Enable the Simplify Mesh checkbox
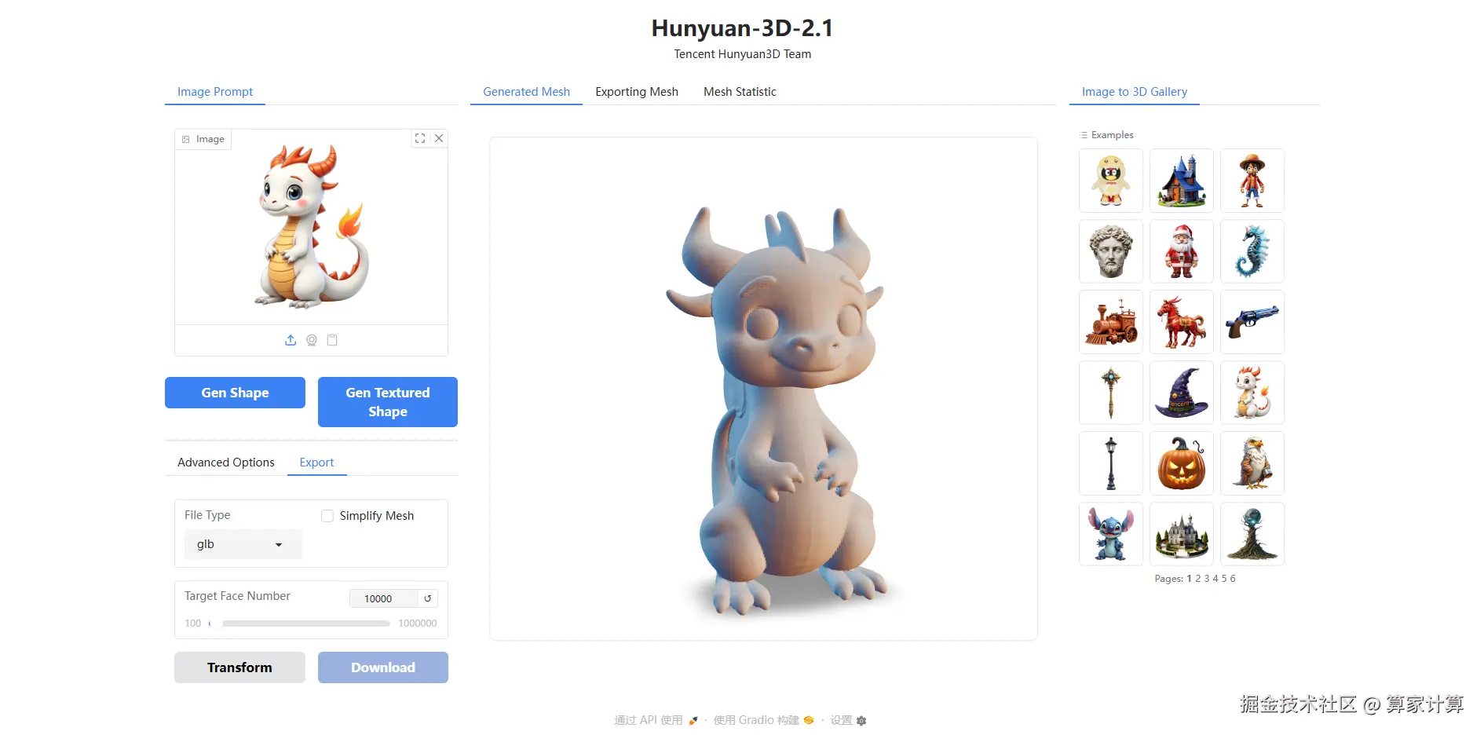 327,516
